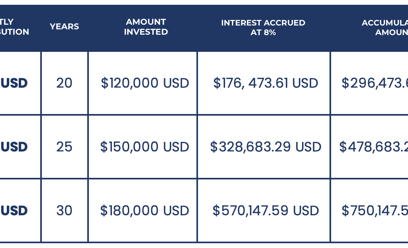The height and width of the screenshot is (248, 408).
Task: Select the $150,000 USD amount invested cell
Action: click(x=145, y=147)
